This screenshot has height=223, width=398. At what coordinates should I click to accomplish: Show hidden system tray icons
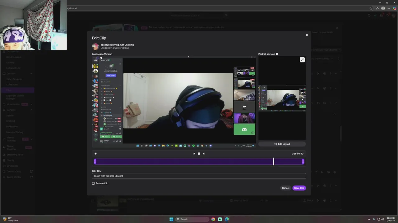point(369,219)
